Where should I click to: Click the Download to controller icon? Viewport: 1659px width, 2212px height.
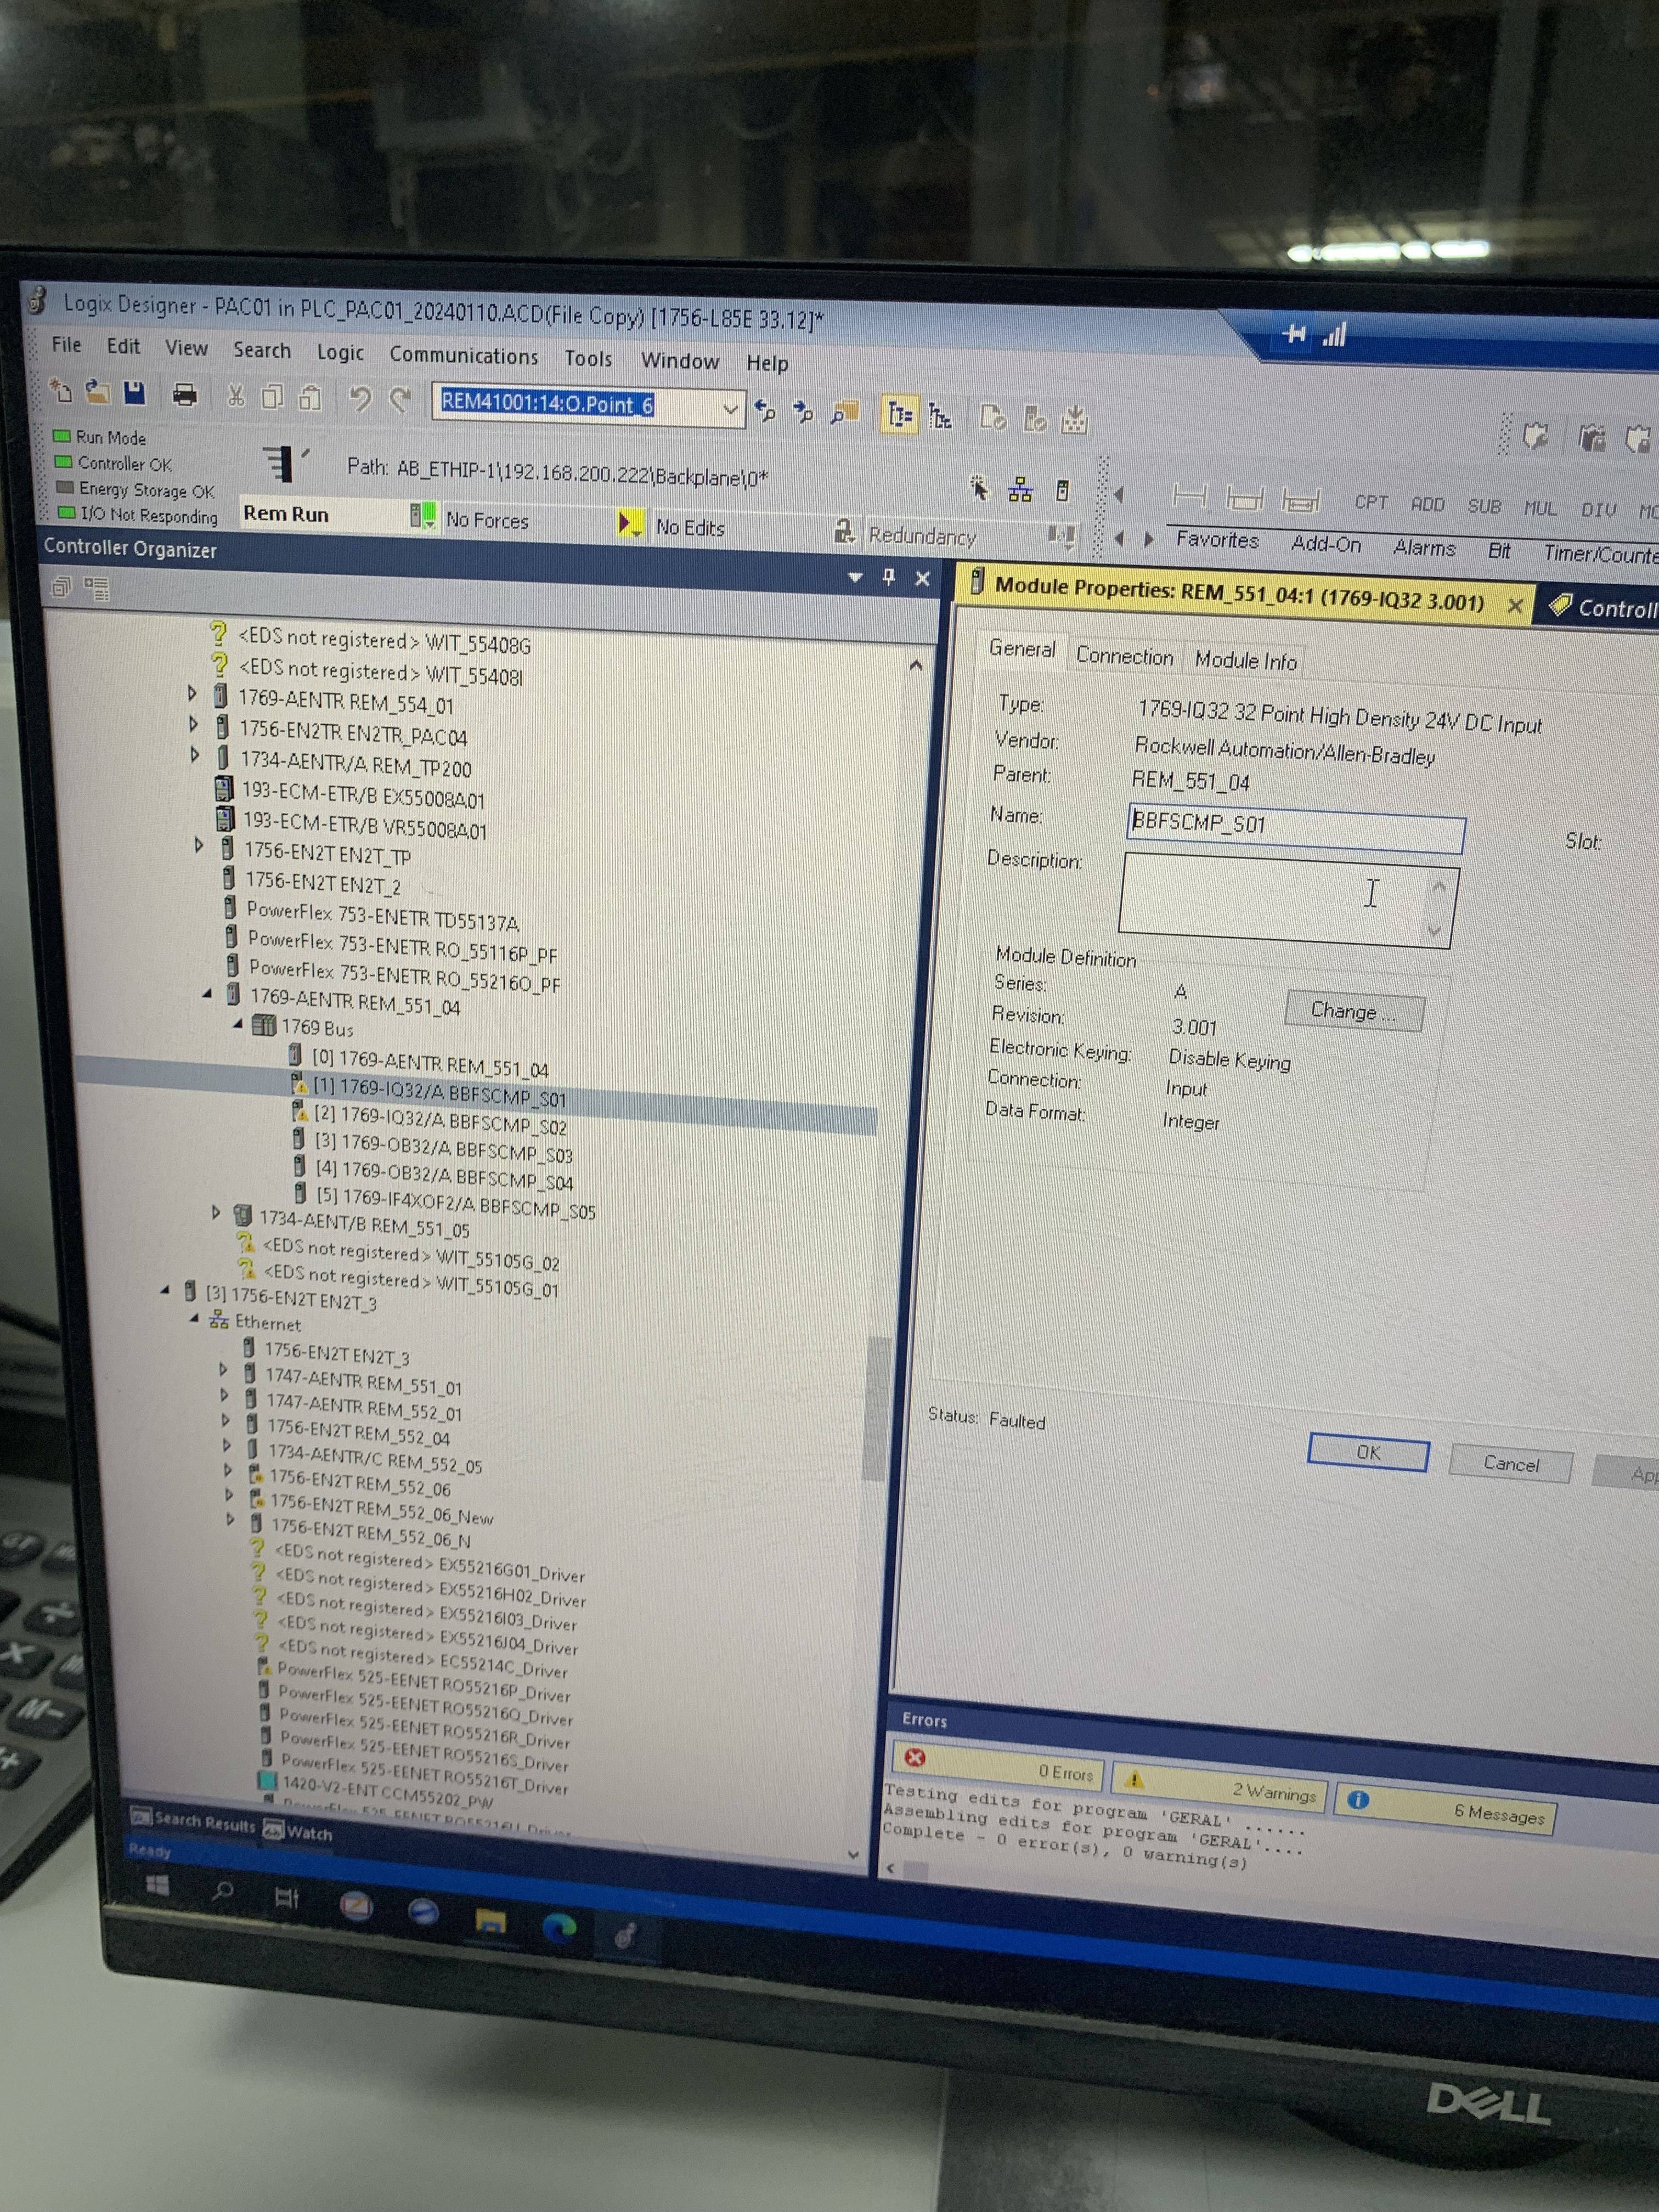pos(1074,420)
